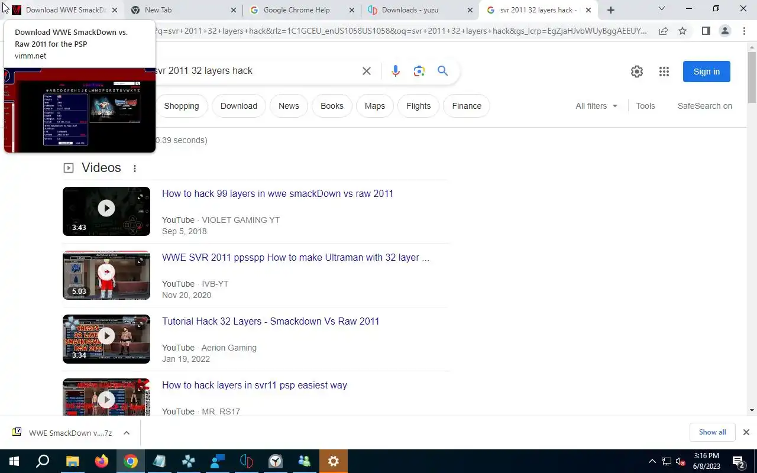757x473 pixels.
Task: Click the Sign in button
Action: 707,72
